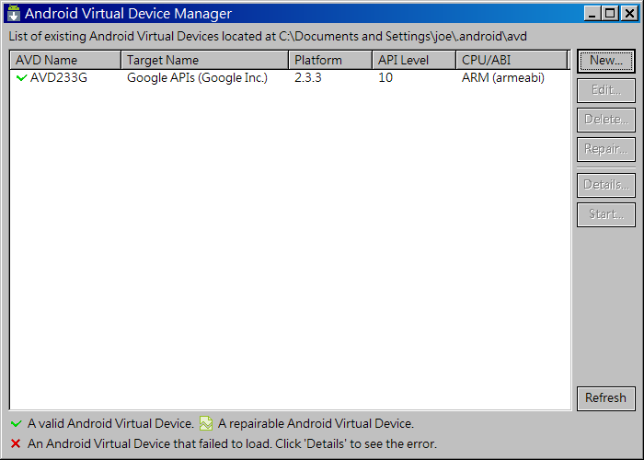
Task: Click the CPU/ABI column header
Action: pos(511,60)
